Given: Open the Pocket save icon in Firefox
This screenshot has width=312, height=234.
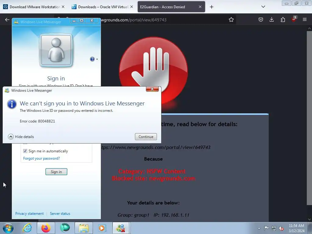Looking at the screenshot, I should click(x=261, y=19).
